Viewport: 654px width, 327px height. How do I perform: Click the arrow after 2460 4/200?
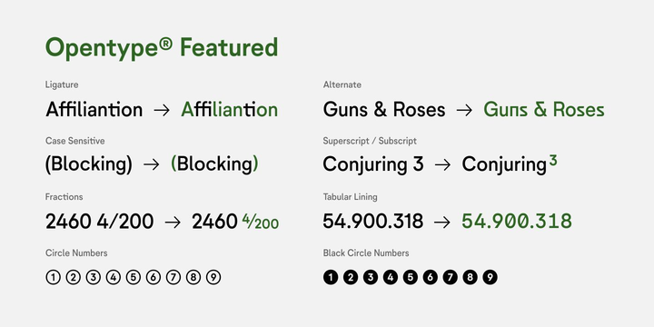tap(173, 223)
